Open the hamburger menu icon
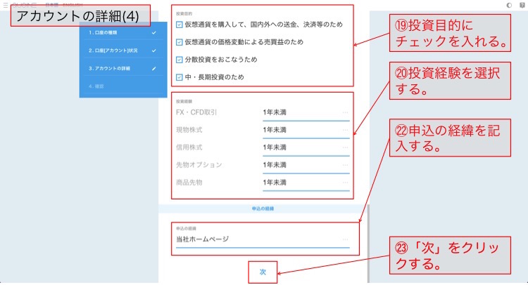 pyautogui.click(x=6, y=5)
